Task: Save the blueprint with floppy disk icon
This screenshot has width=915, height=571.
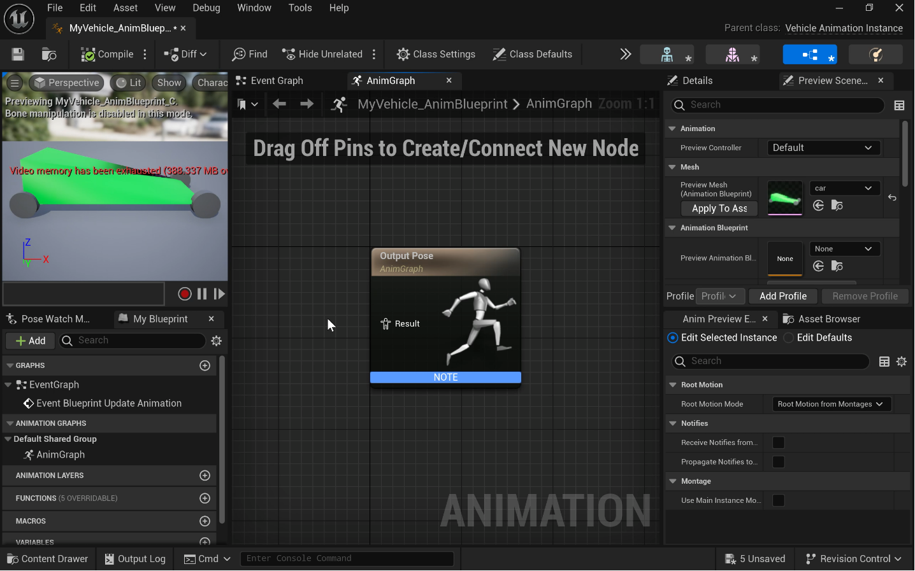Action: [18, 54]
